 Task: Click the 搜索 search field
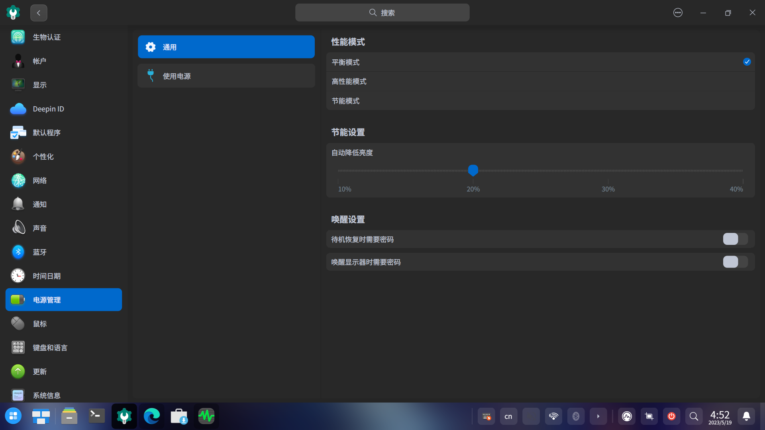pyautogui.click(x=382, y=12)
